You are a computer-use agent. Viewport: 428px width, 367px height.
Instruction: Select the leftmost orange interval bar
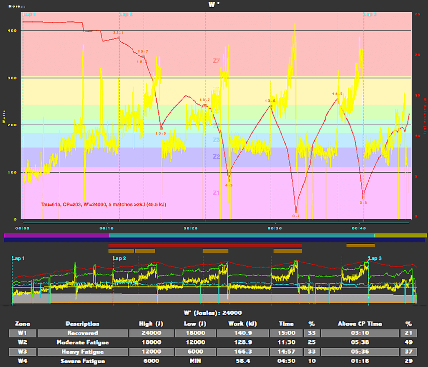click(x=121, y=251)
